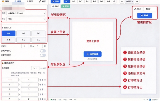Move the 2 × 1 template row up
160x103 pixels.
[40, 94]
